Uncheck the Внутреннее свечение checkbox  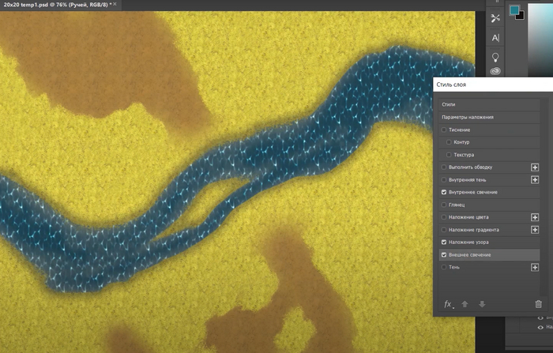click(x=444, y=192)
